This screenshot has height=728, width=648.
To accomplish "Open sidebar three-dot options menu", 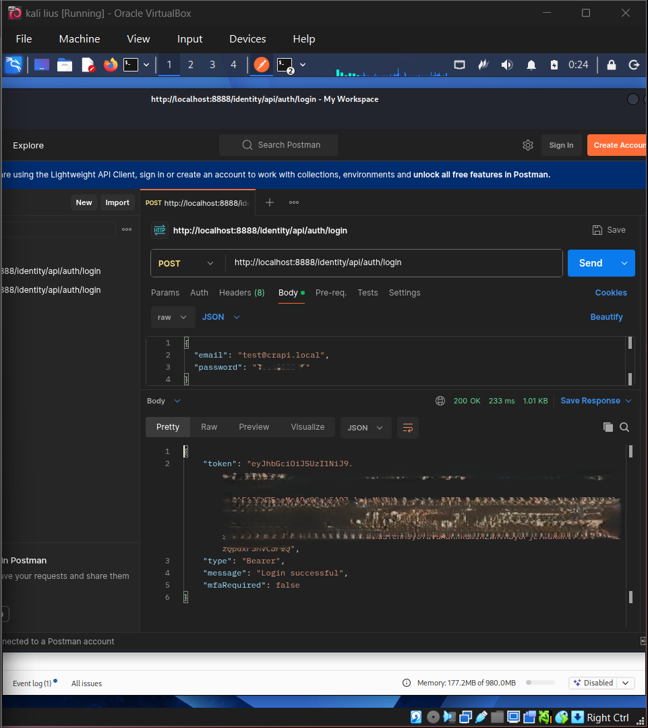I will (x=127, y=229).
